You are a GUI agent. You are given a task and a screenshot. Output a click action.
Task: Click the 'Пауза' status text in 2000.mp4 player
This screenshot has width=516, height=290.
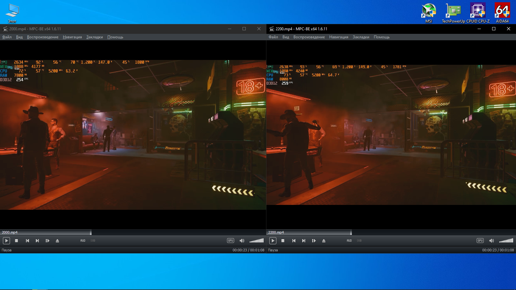6,250
